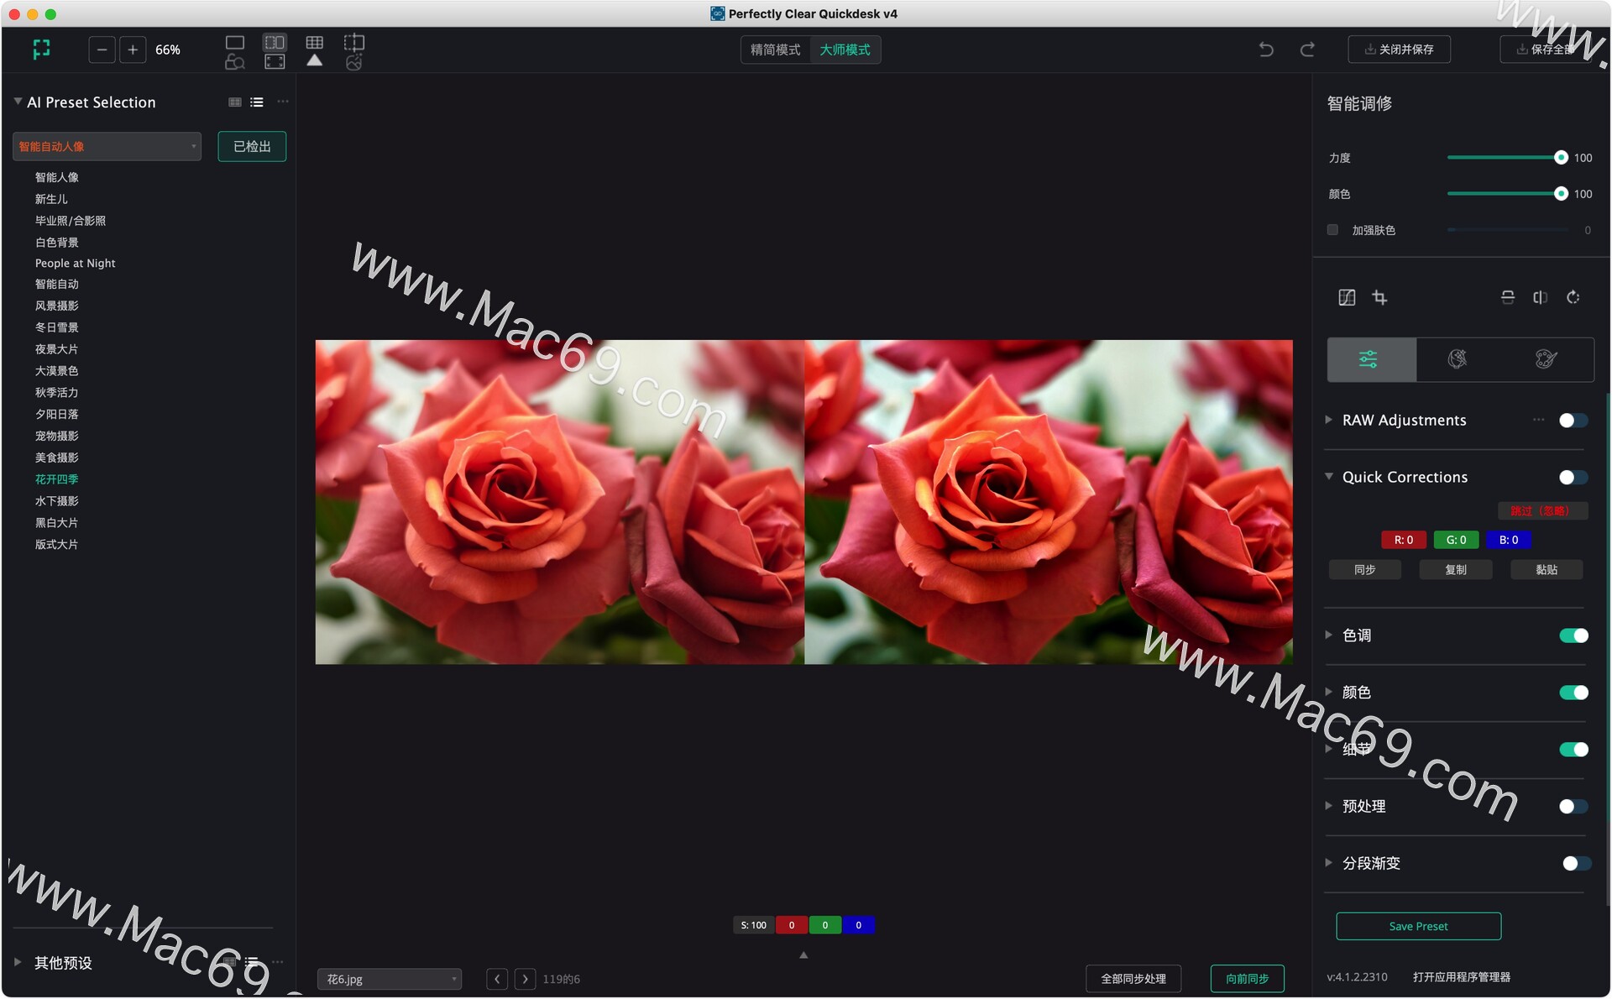Select the side-by-side compare view icon
Viewport: 1612px width, 999px height.
click(275, 42)
